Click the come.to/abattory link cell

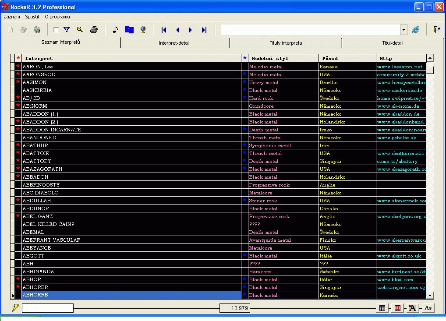click(x=401, y=161)
